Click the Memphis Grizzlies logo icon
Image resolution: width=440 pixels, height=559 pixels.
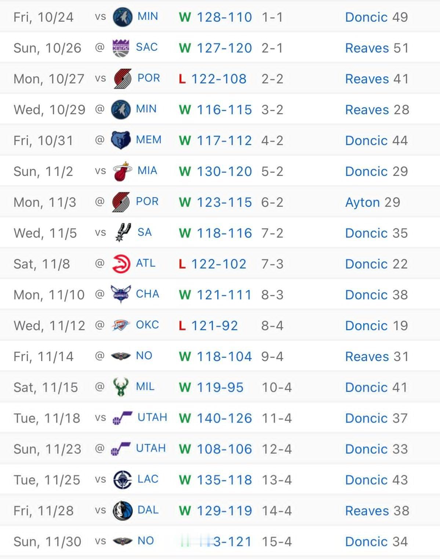point(121,140)
